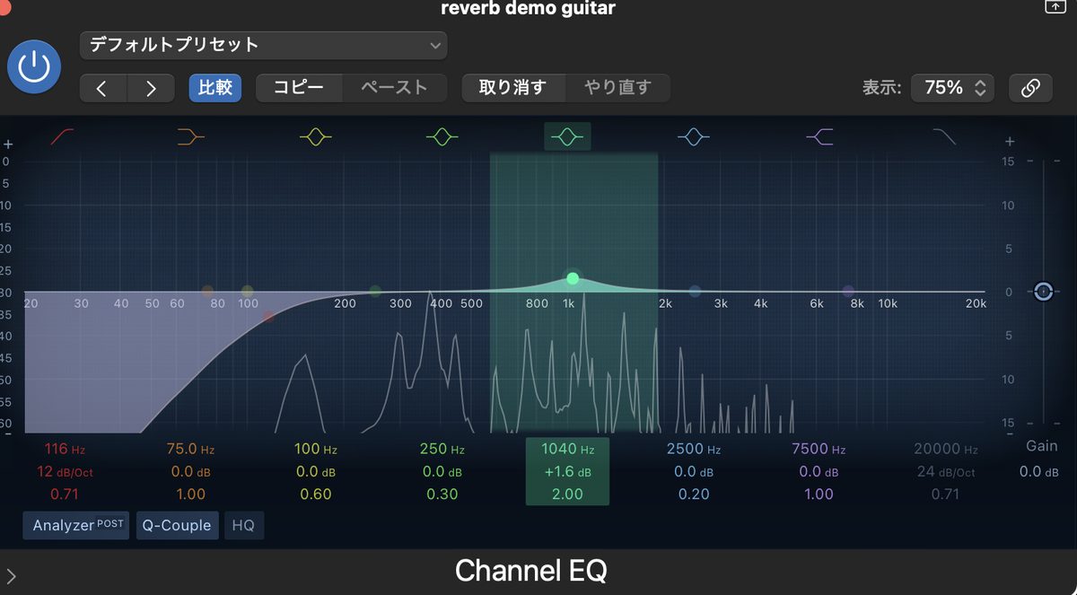Open the デフォルトプリセット preset dropdown
1077x595 pixels.
(x=263, y=45)
